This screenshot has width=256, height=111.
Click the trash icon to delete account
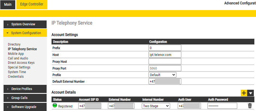[250, 106]
